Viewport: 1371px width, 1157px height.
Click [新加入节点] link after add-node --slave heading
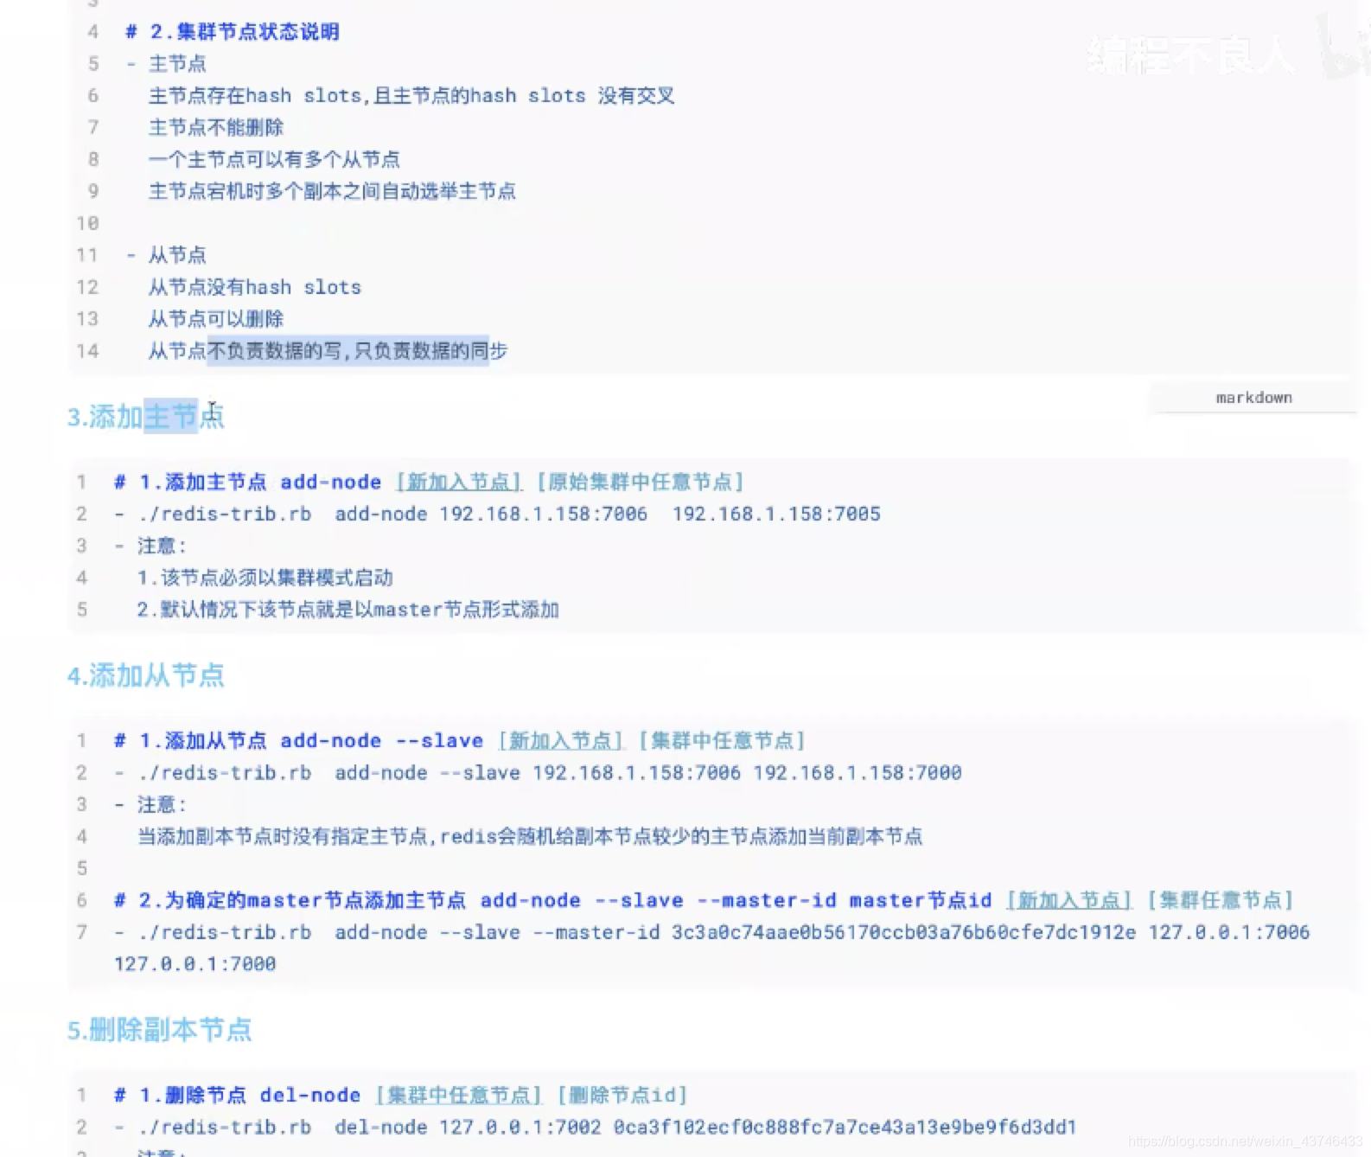click(x=561, y=740)
